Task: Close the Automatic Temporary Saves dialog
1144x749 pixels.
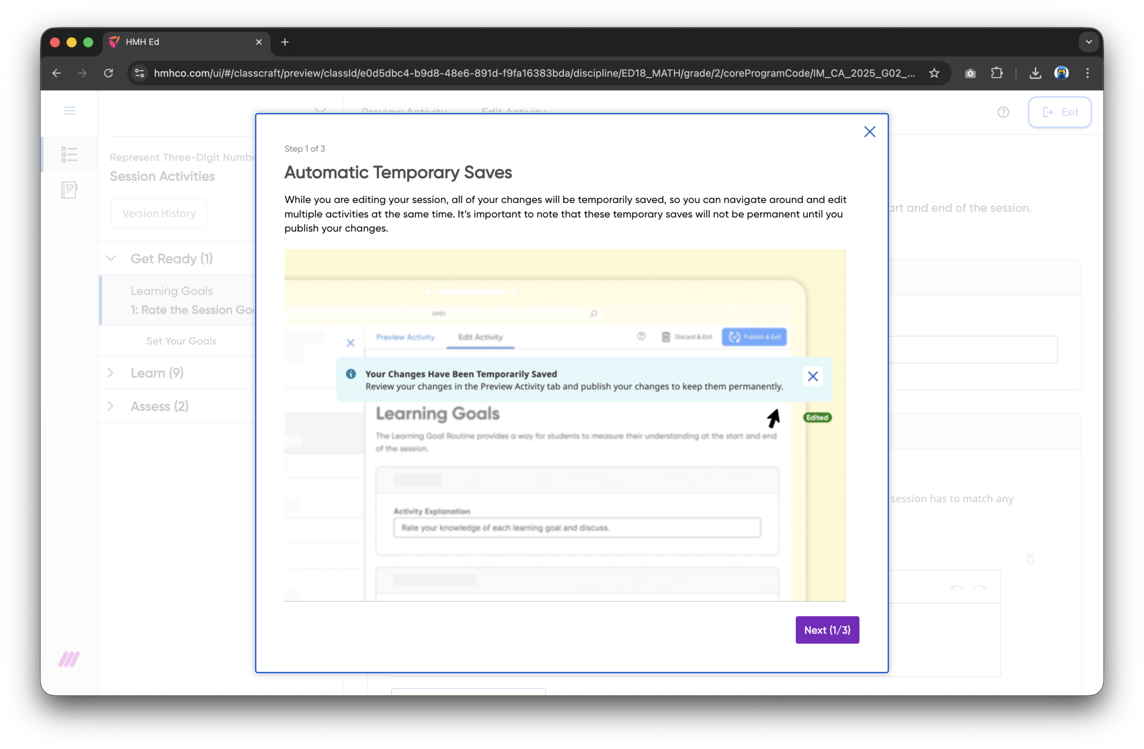Action: pyautogui.click(x=869, y=132)
